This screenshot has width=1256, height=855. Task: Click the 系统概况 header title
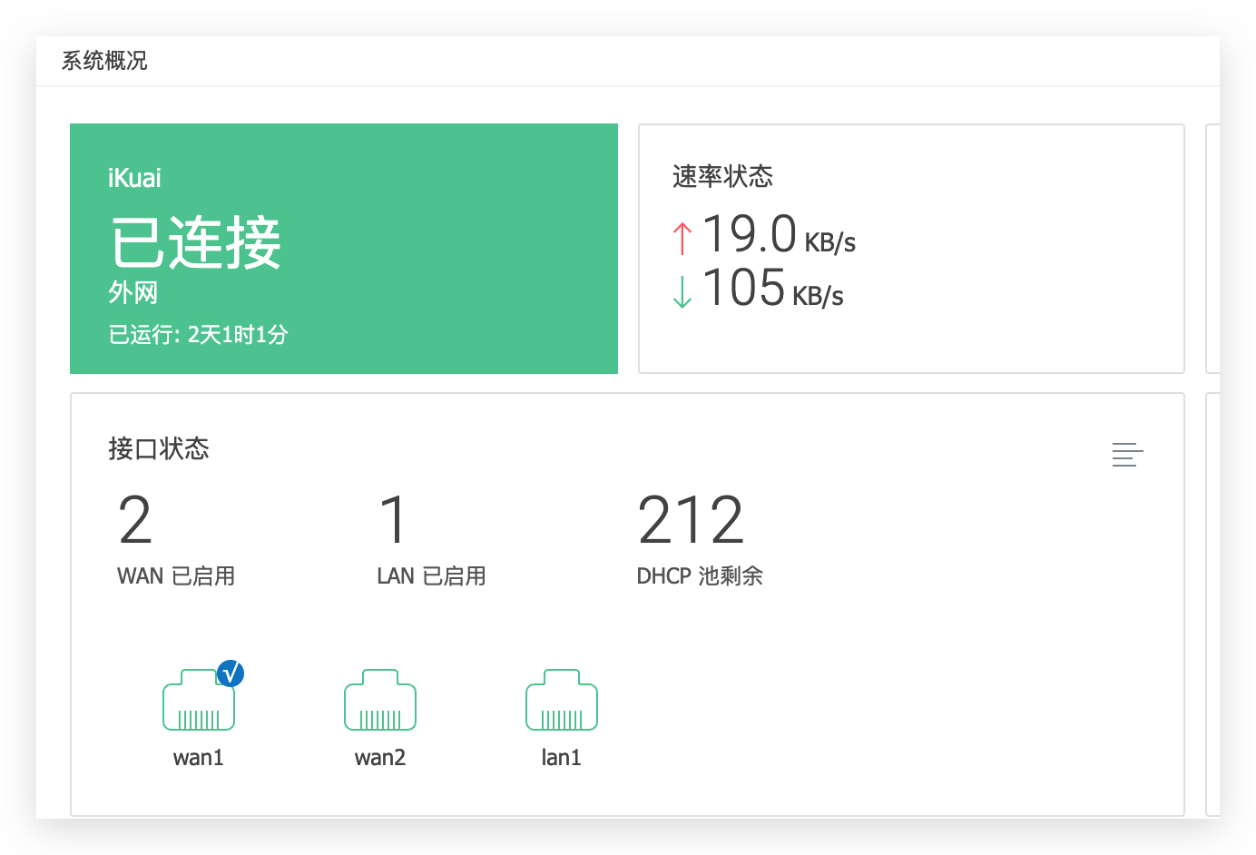click(x=104, y=61)
